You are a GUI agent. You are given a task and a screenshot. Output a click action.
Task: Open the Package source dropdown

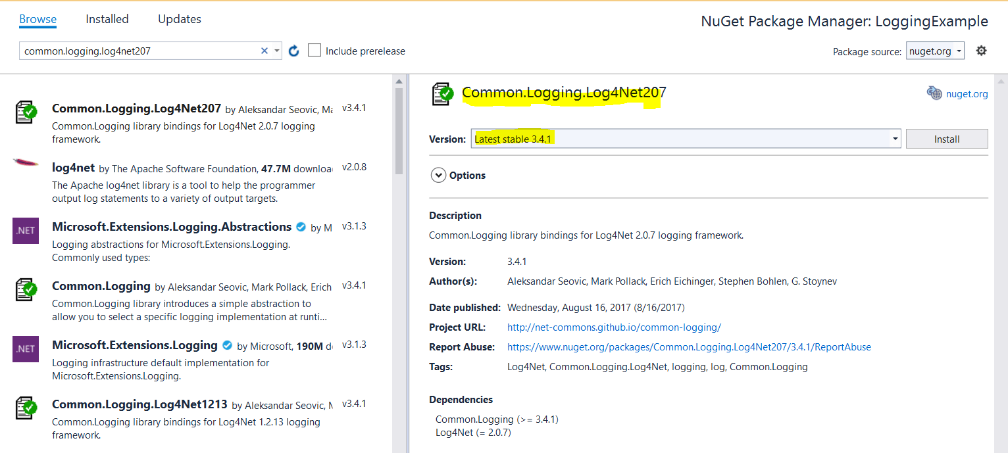click(935, 50)
